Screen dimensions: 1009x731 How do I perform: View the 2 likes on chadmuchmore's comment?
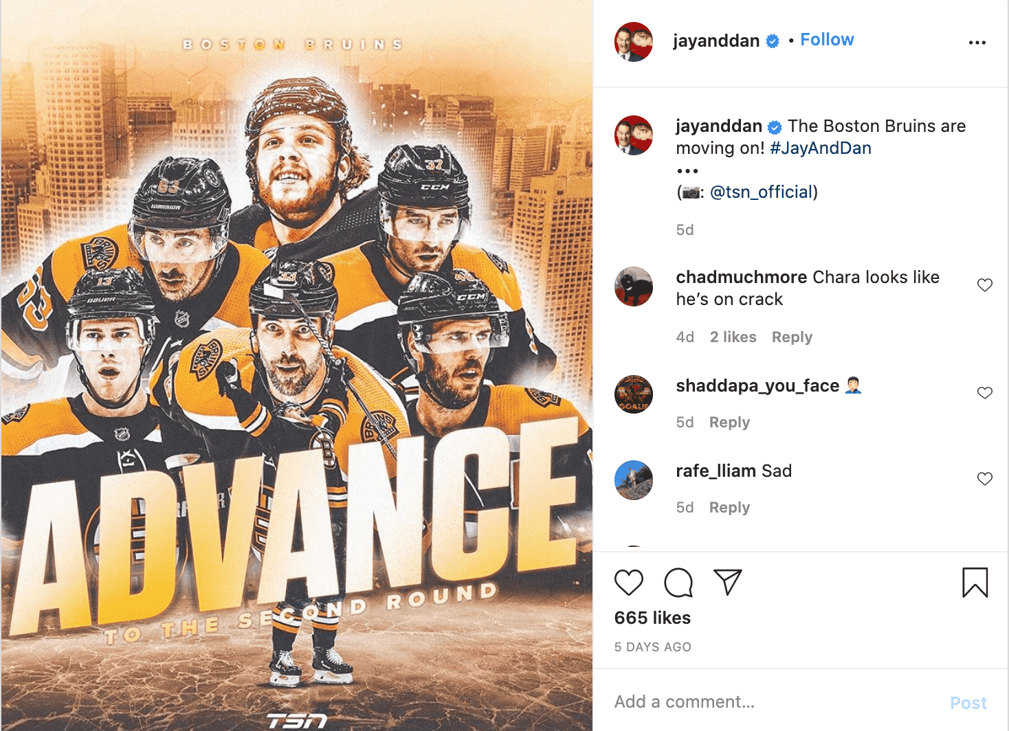733,337
